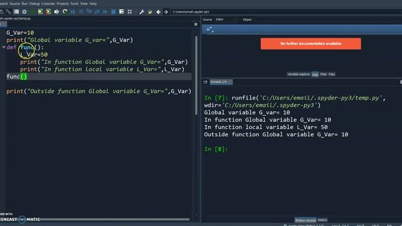The width and height of the screenshot is (402, 226).
Task: Click the editor horizontal scrollbar
Action: click(114, 219)
